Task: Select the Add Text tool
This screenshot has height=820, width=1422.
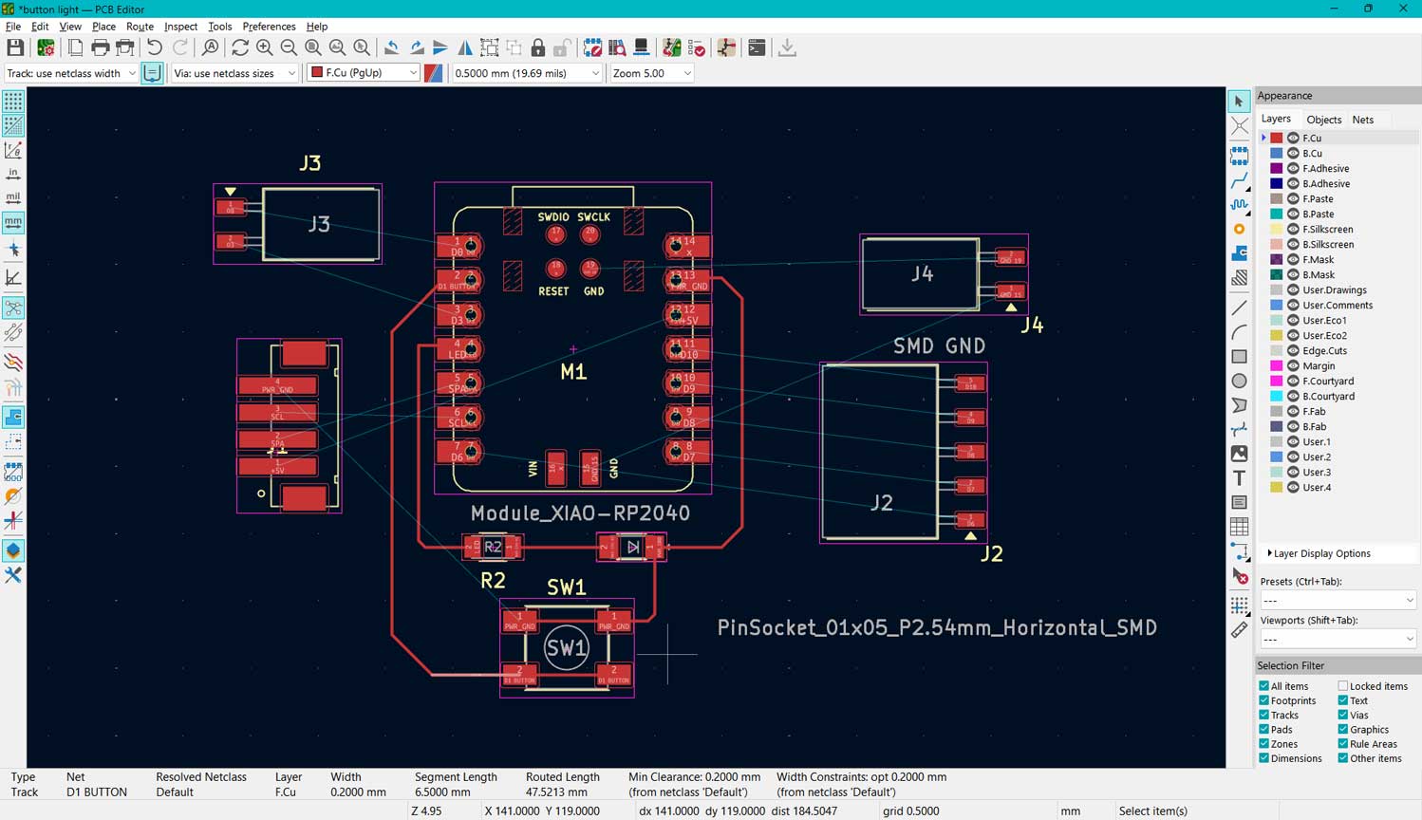Action: [x=1239, y=477]
